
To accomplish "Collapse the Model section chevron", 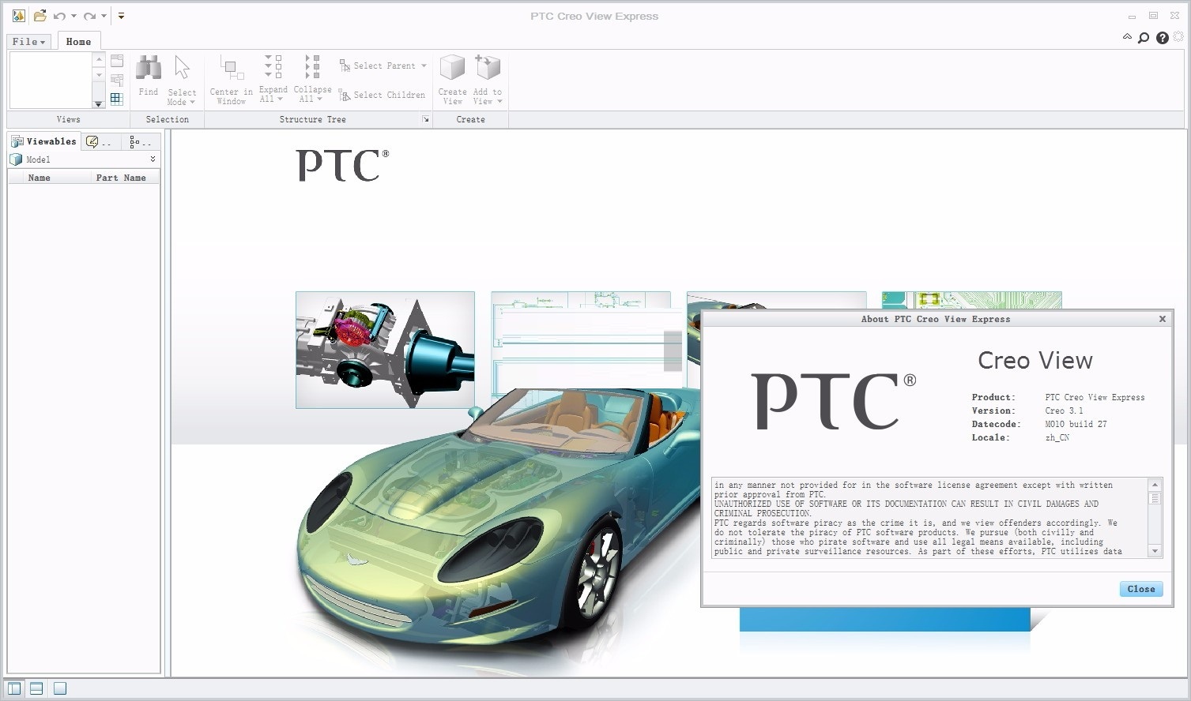I will click(153, 159).
